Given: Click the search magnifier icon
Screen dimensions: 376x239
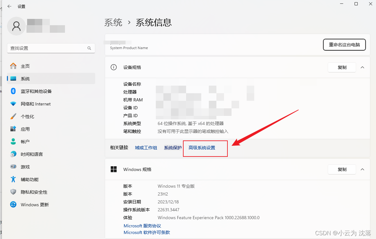Looking at the screenshot, I should click(89, 48).
